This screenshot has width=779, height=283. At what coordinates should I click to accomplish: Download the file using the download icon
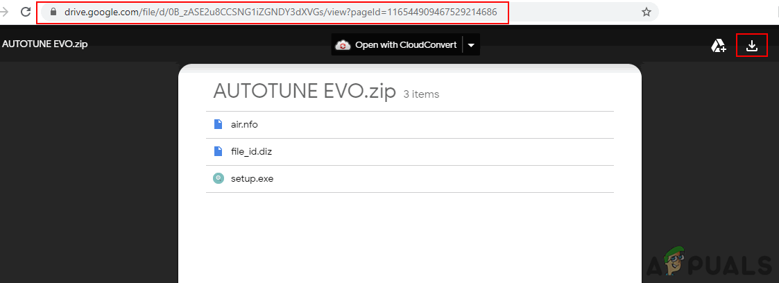(x=752, y=46)
